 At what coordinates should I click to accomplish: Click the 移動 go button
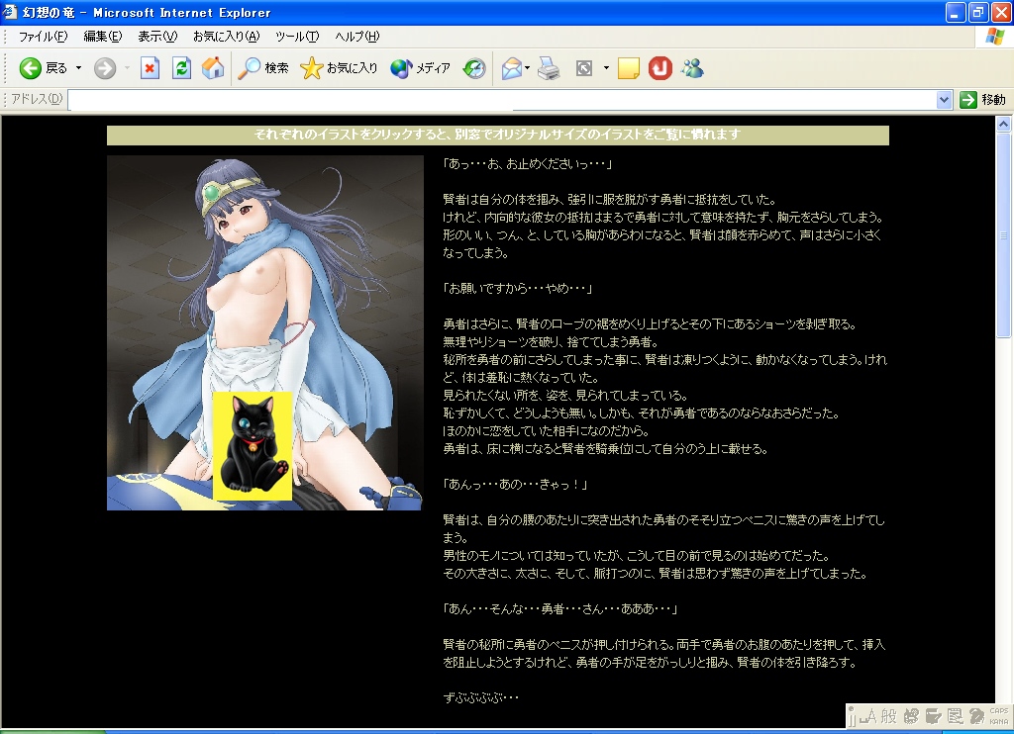click(x=983, y=100)
